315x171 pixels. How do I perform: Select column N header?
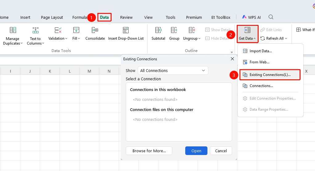pyautogui.click(x=109, y=71)
